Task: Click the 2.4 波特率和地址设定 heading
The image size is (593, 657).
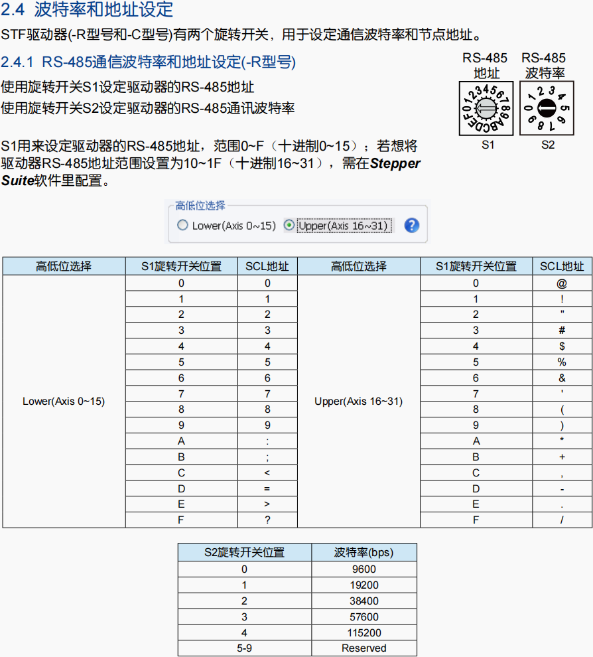Action: [x=87, y=9]
